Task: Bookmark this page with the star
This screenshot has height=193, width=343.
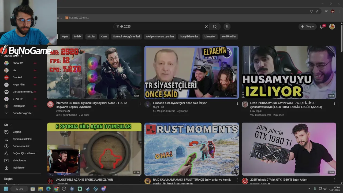Action: point(317,11)
